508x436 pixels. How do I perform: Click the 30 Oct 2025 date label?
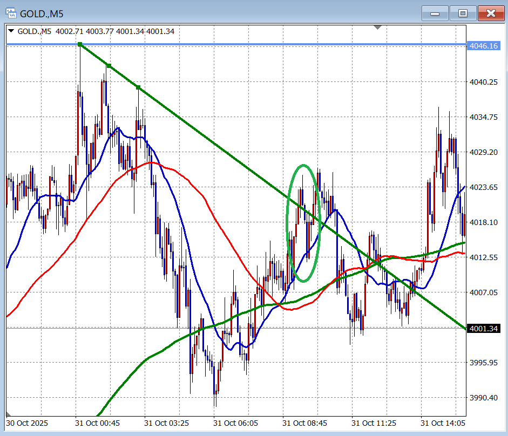[26, 424]
